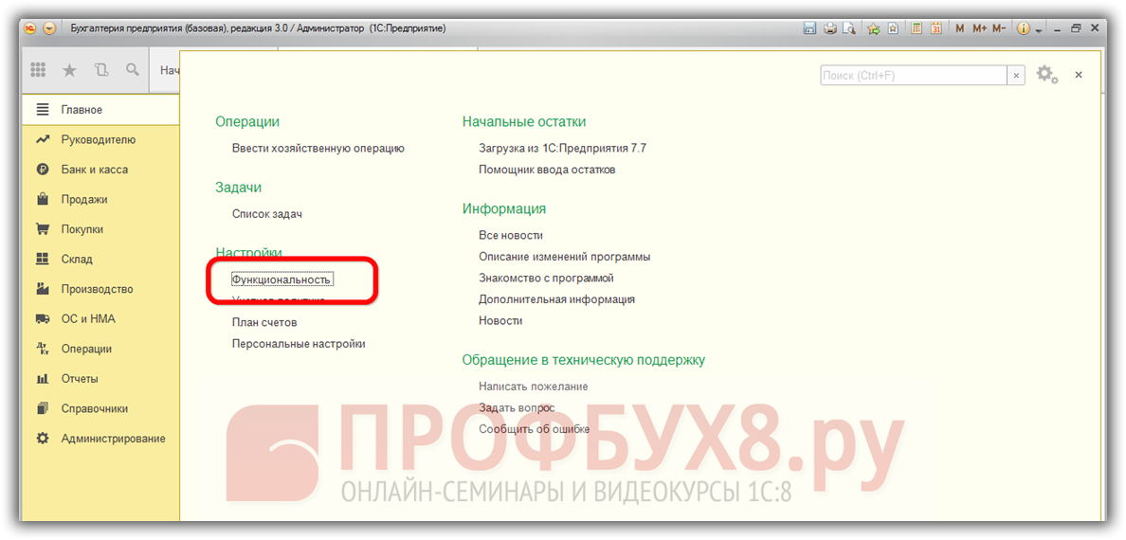Close the functions menu panel with x
The image size is (1126, 540).
[x=1079, y=74]
